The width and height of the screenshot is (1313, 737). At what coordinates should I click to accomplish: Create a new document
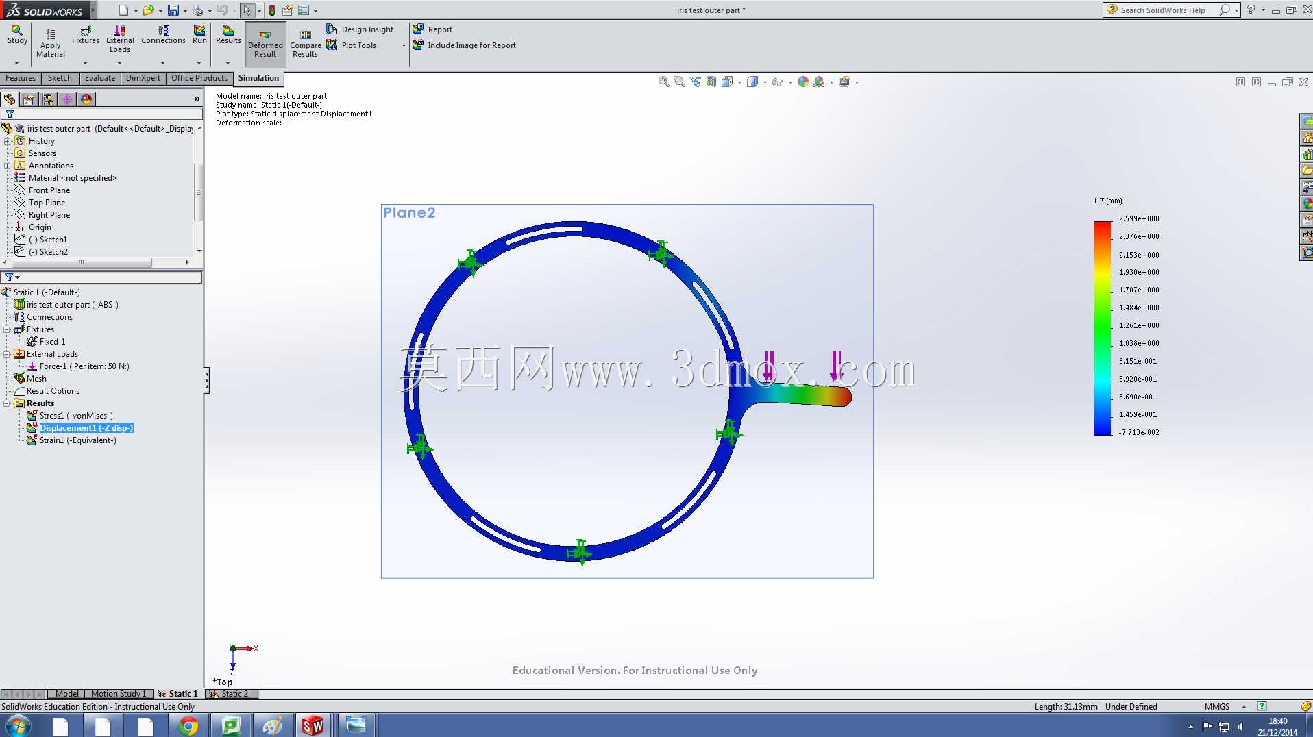123,10
